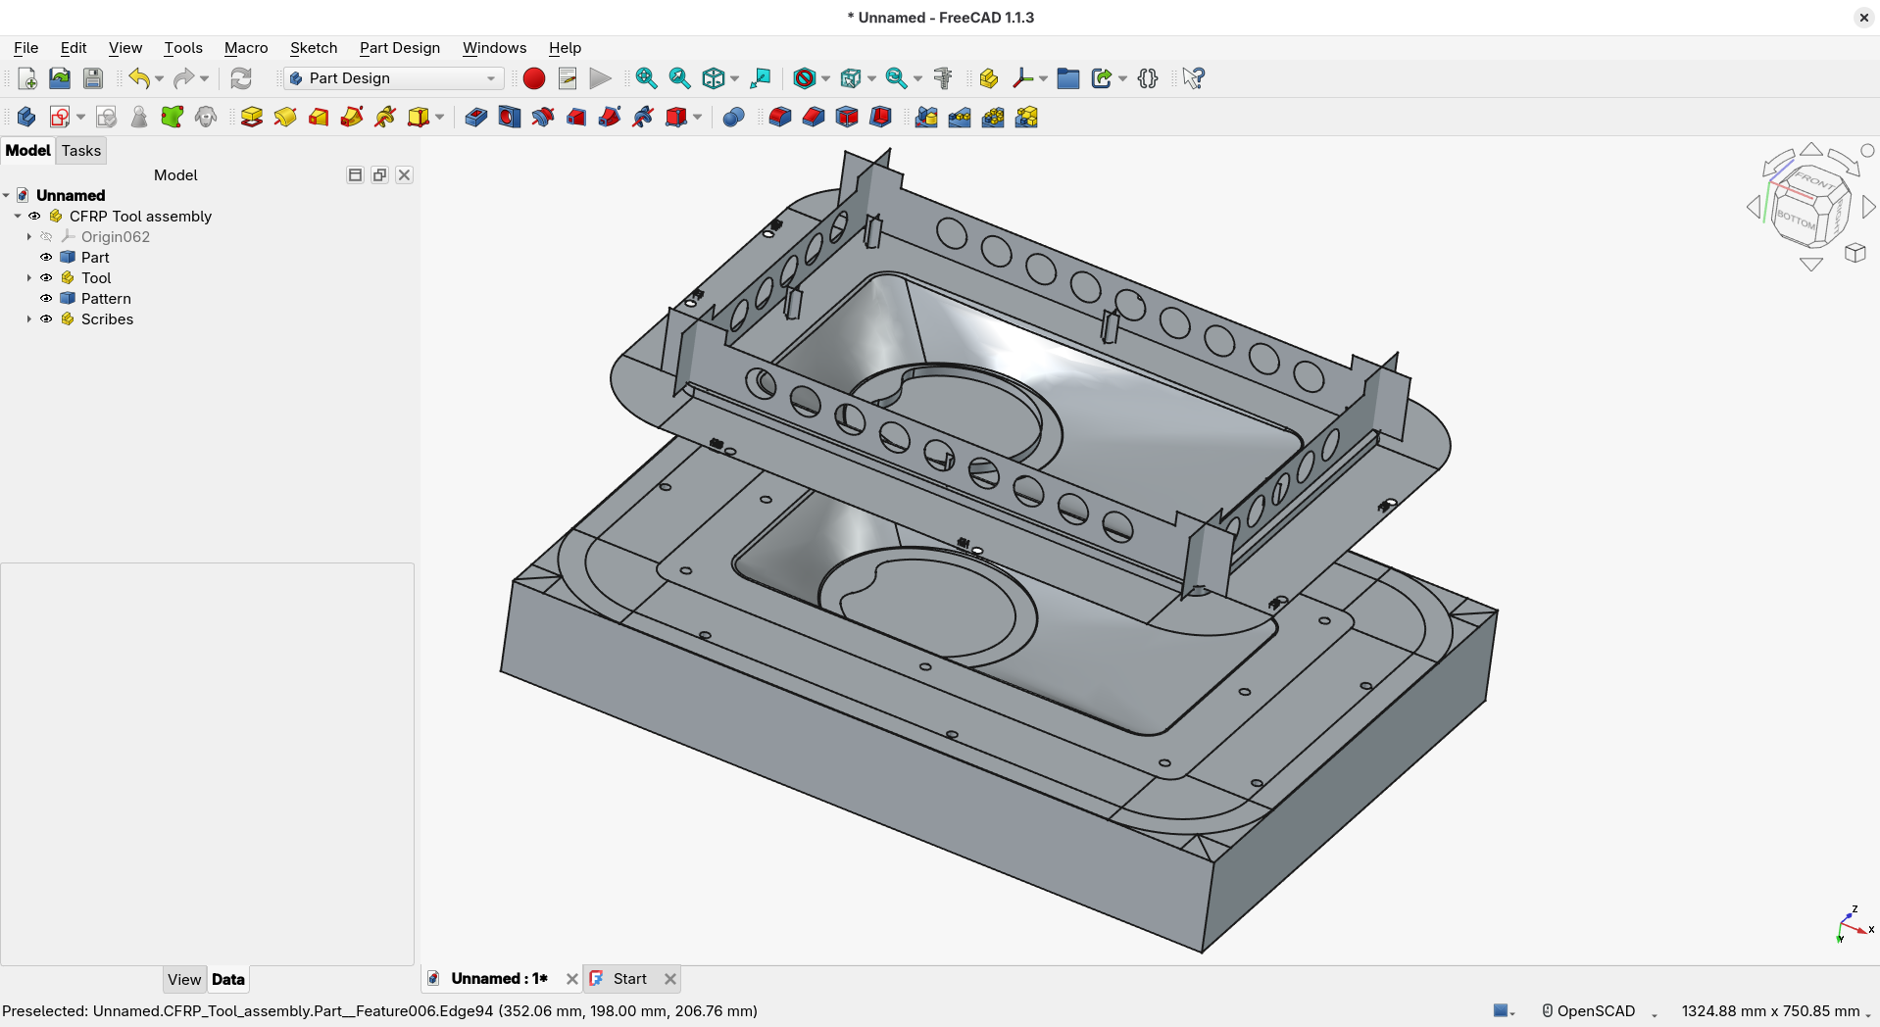Image resolution: width=1880 pixels, height=1027 pixels.
Task: Select the MultiTransform tool
Action: pyautogui.click(x=1026, y=118)
